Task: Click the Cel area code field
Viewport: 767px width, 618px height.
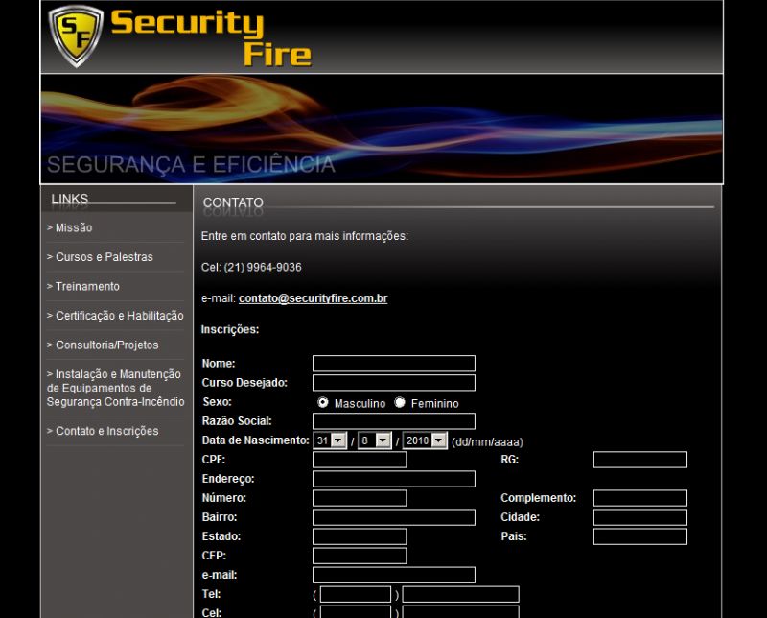Action: click(x=356, y=612)
